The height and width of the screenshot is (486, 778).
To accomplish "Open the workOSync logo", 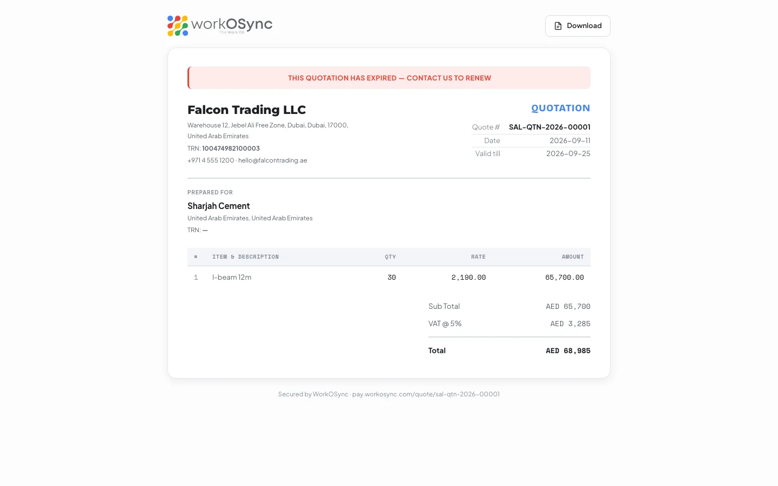I will click(220, 25).
